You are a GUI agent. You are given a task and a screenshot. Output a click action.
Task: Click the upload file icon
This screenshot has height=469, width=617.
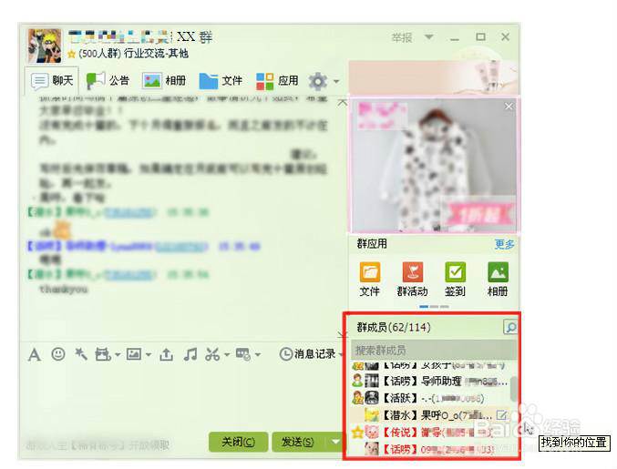(x=166, y=354)
